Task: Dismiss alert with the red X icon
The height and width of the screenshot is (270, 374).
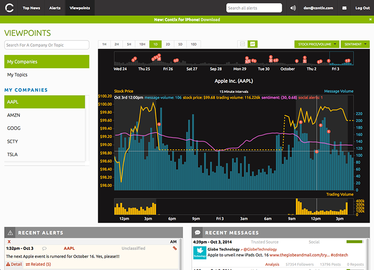Action: coord(9,242)
